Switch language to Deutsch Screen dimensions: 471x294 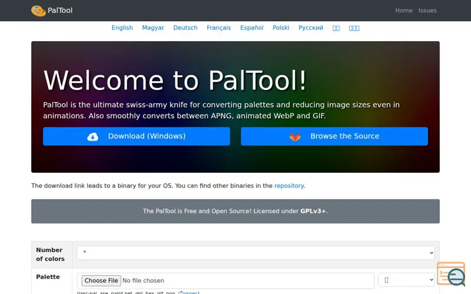click(x=185, y=28)
